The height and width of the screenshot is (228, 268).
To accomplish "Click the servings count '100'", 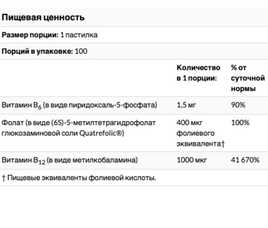I will pyautogui.click(x=81, y=51).
